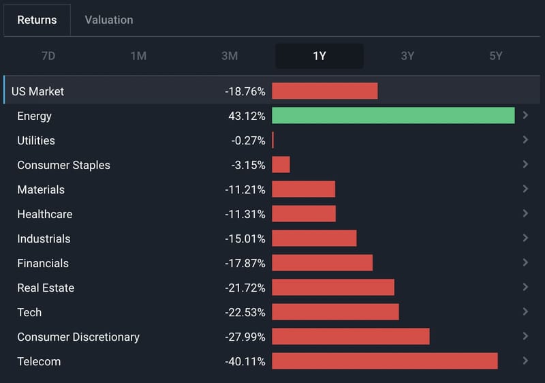Choose the 5Y time period
This screenshot has width=545, height=383.
[496, 56]
